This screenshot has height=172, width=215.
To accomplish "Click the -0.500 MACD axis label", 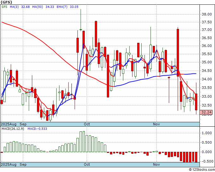I will (x=207, y=161).
